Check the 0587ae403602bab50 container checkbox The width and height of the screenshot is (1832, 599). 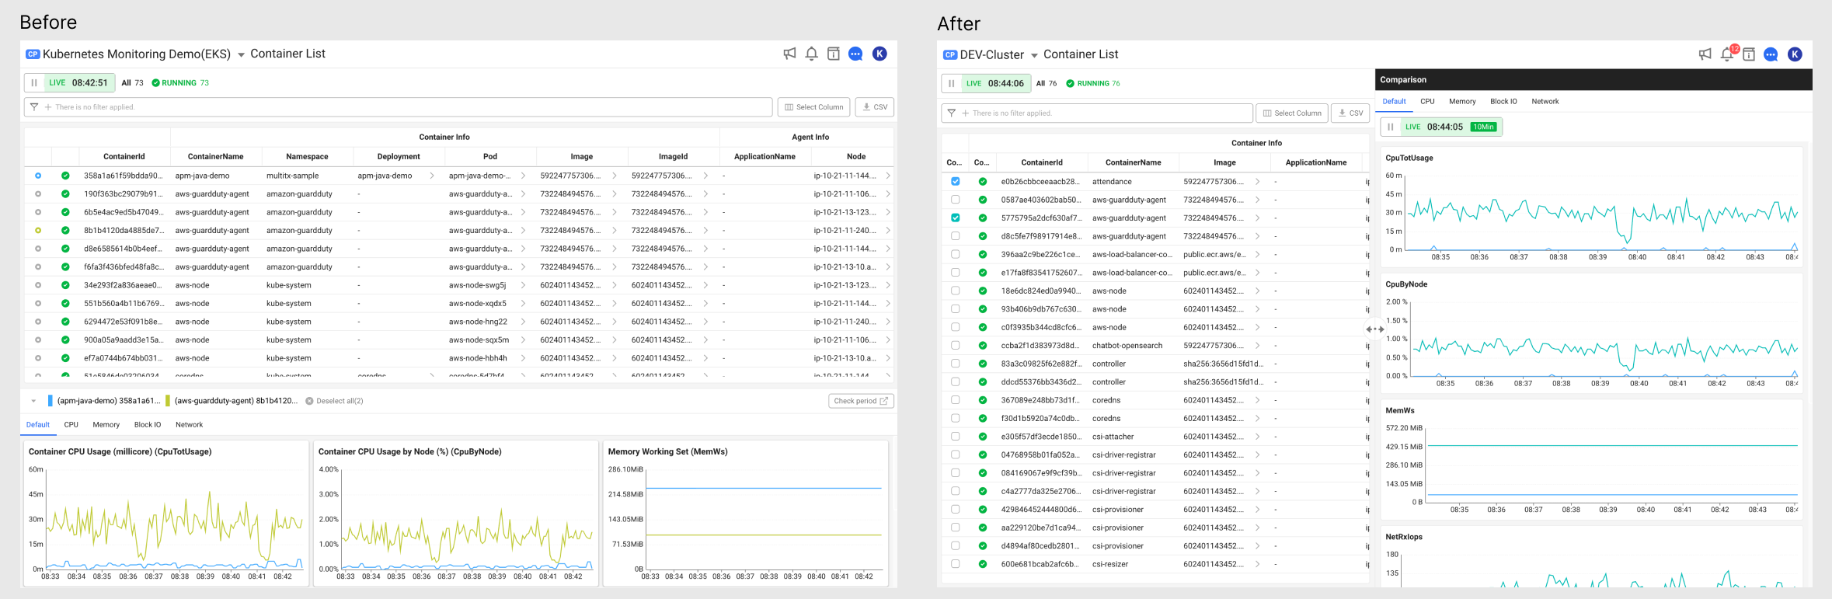point(956,200)
